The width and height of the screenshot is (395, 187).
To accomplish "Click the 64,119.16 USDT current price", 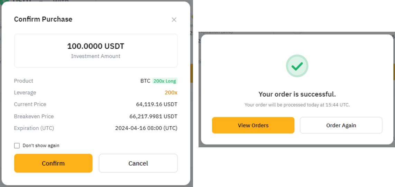I will click(x=156, y=104).
